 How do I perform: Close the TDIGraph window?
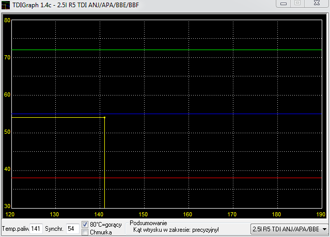coord(317,4)
